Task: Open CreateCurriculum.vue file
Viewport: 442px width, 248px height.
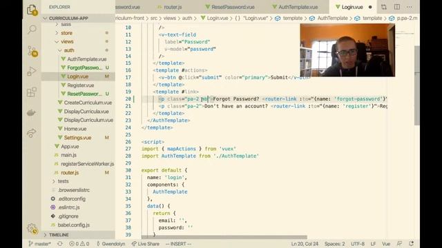Action: [x=88, y=103]
